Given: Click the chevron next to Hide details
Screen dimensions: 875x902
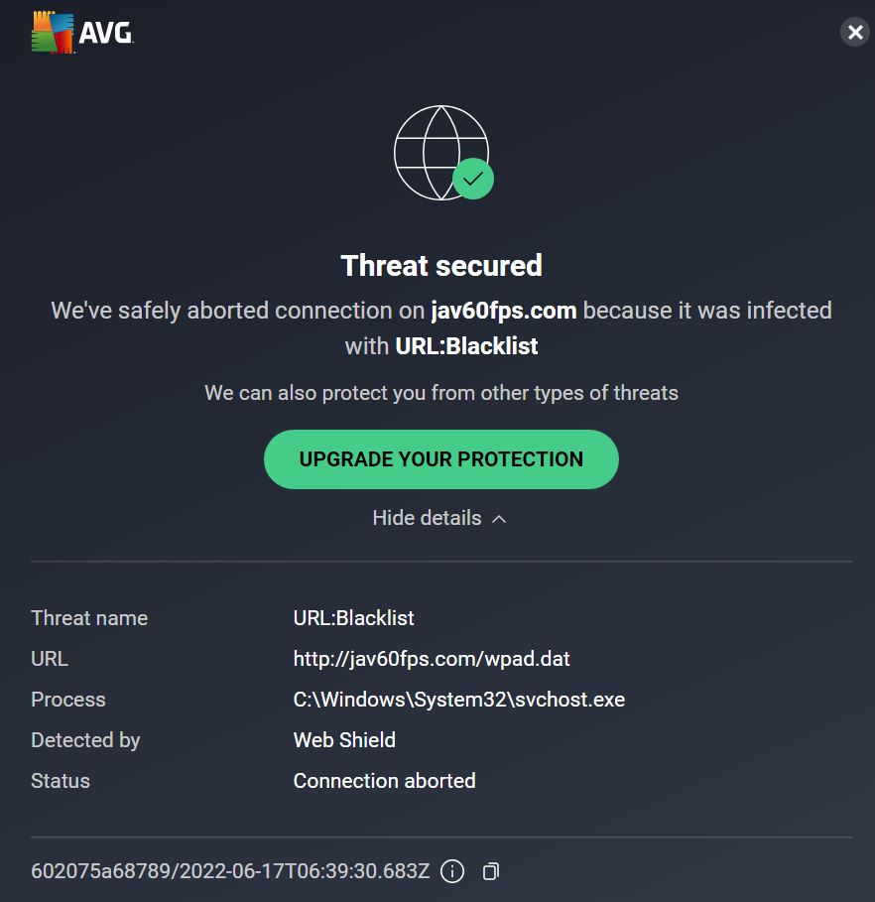Looking at the screenshot, I should pos(498,518).
